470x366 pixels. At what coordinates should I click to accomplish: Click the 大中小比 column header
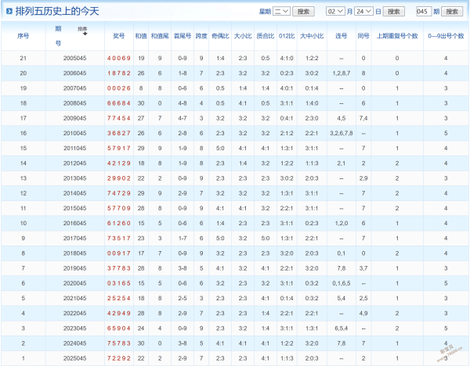(x=312, y=36)
